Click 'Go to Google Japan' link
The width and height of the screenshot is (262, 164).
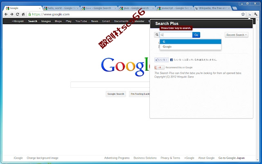231,158
